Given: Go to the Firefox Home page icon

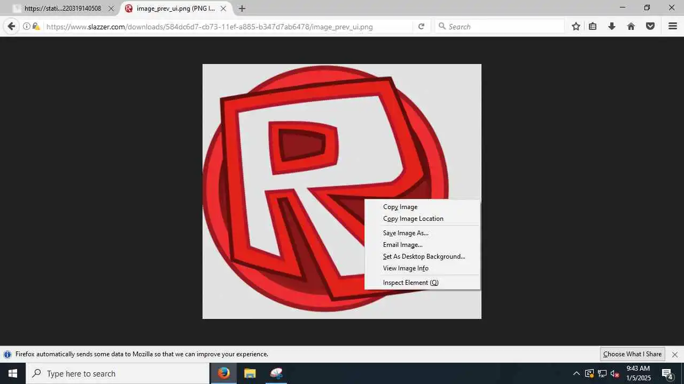Looking at the screenshot, I should coord(631,26).
